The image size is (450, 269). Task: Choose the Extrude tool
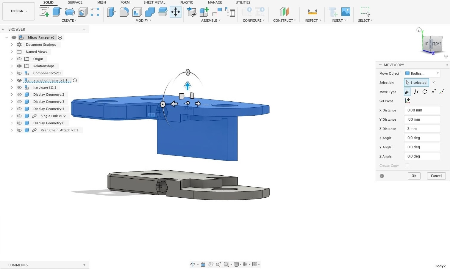coord(57,12)
